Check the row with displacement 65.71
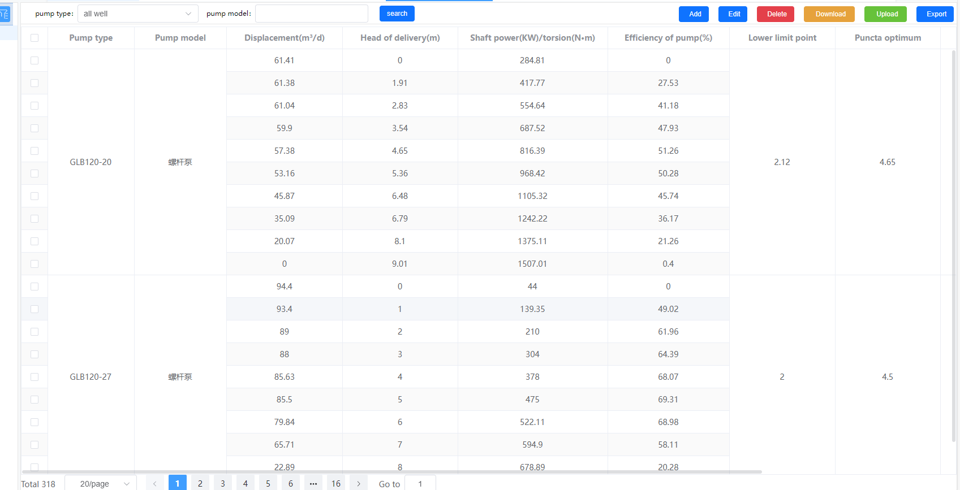Viewport: 960px width, 490px height. 35,445
